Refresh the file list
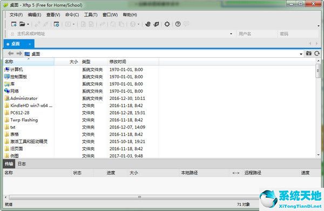 tap(317, 53)
